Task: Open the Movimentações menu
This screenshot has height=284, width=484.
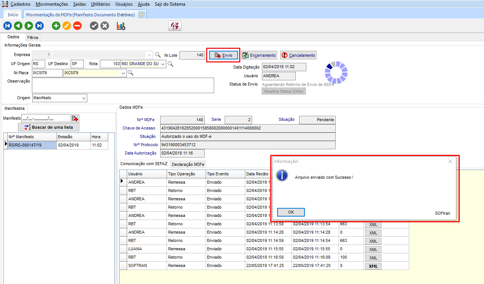Action: [52, 4]
